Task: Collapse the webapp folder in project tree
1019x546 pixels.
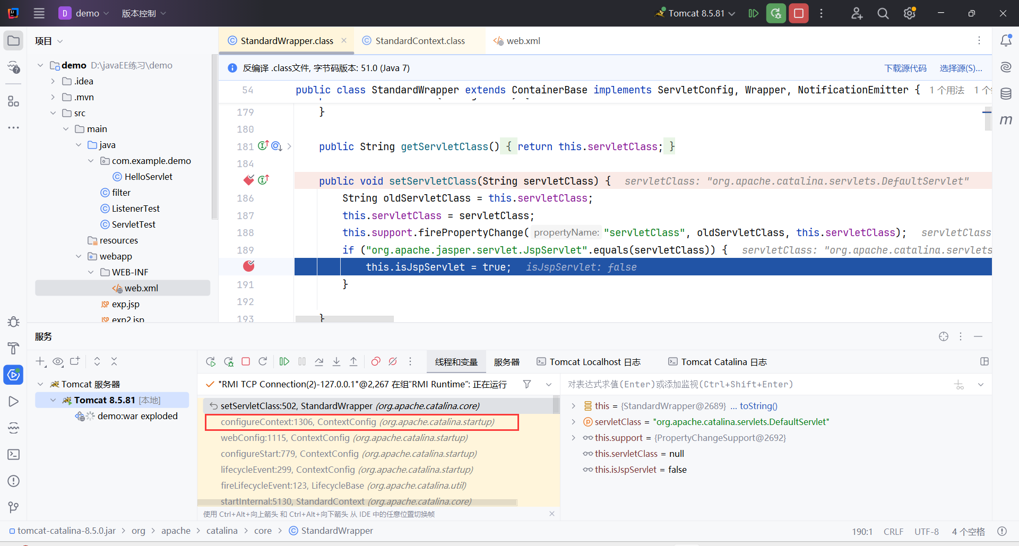Action: [79, 256]
